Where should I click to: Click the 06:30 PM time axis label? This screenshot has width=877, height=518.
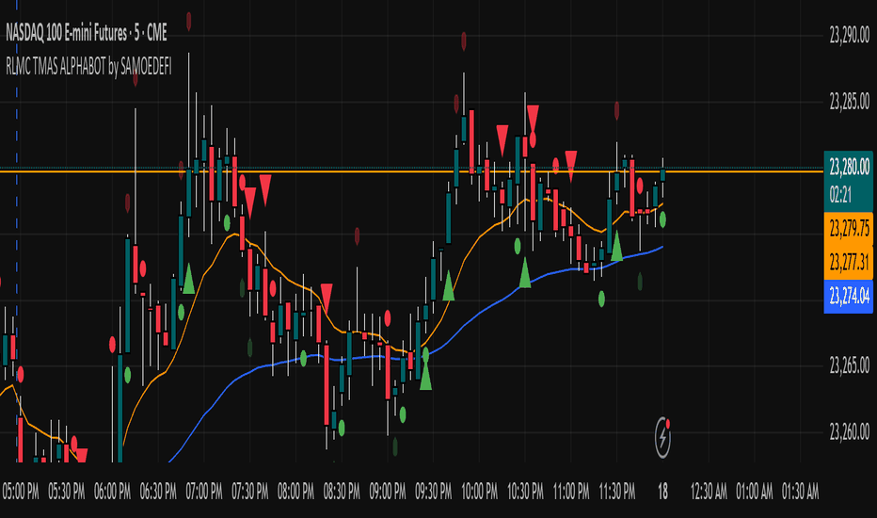(x=158, y=492)
